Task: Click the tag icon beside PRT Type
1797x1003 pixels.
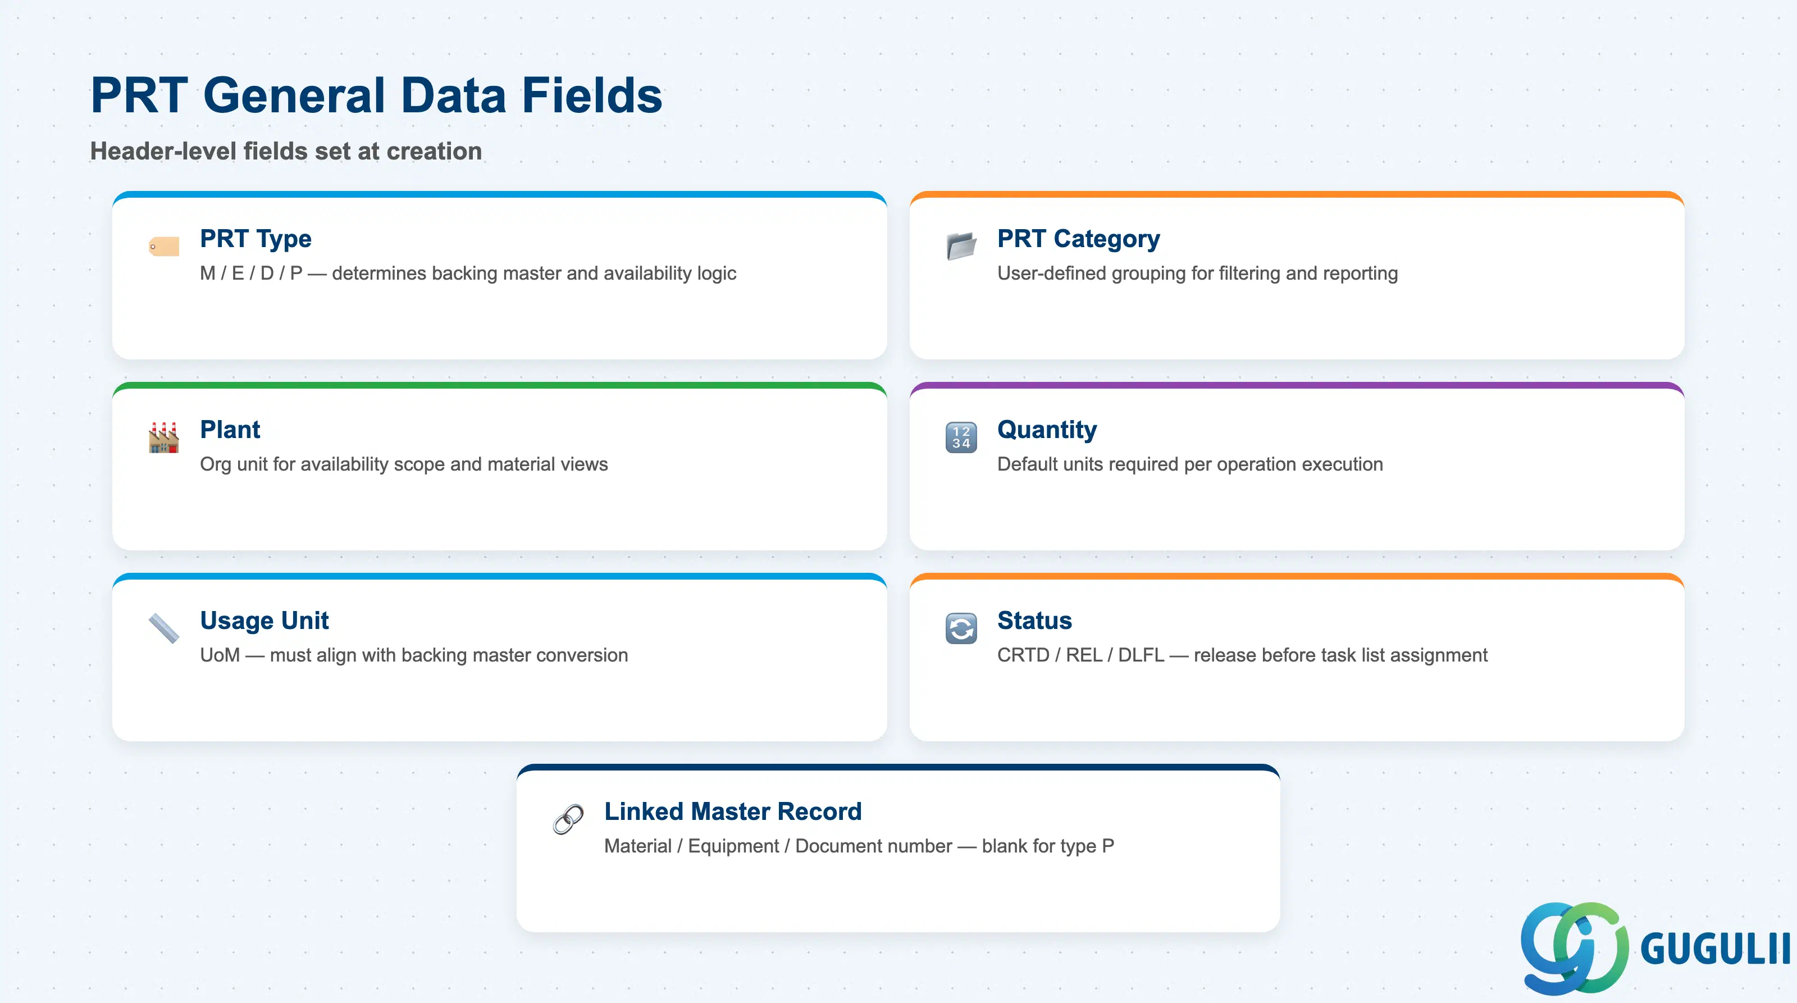Action: tap(164, 246)
